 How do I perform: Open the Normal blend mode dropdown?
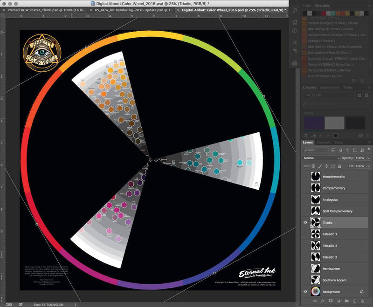point(321,158)
